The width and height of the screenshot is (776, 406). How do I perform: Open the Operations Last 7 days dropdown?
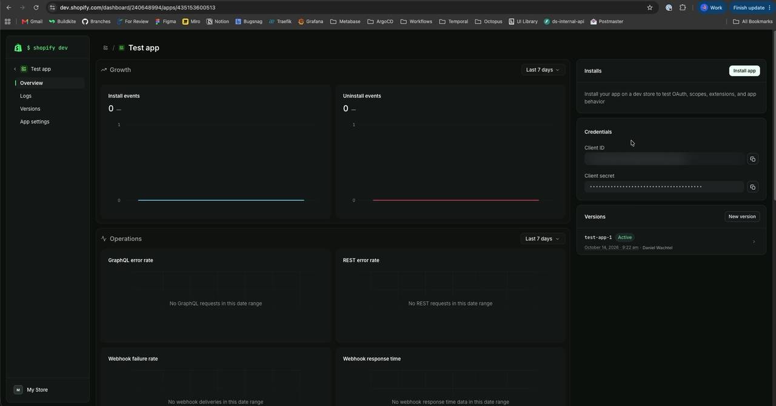pos(543,238)
